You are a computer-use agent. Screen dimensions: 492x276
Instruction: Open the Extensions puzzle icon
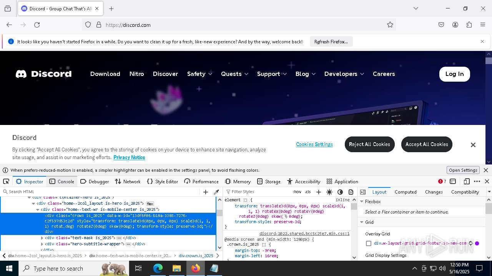(x=469, y=25)
